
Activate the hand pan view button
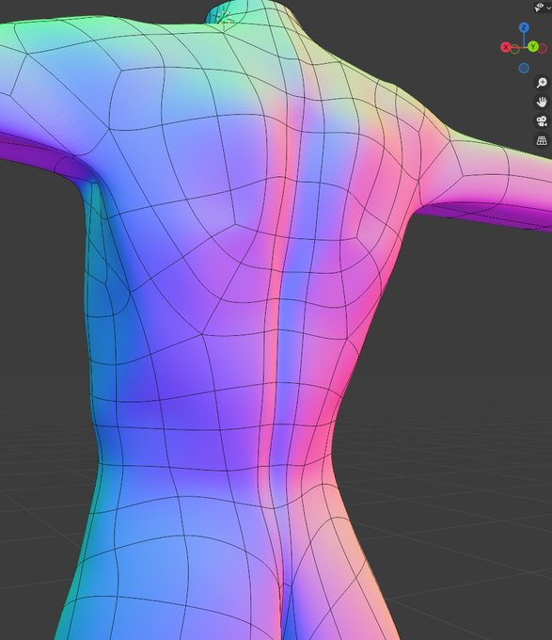coord(542,102)
